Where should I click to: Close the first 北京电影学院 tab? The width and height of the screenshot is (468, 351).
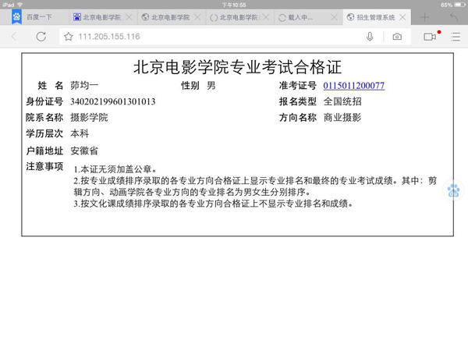point(129,17)
